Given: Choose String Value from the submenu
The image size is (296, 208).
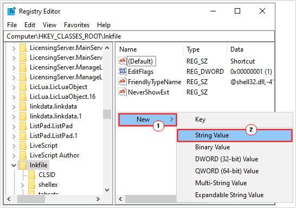Looking at the screenshot, I should (234, 135).
